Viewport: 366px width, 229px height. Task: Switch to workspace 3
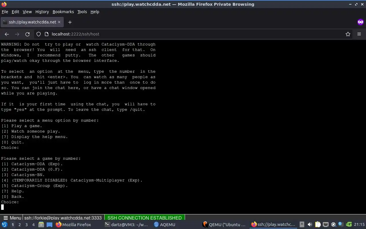26,225
